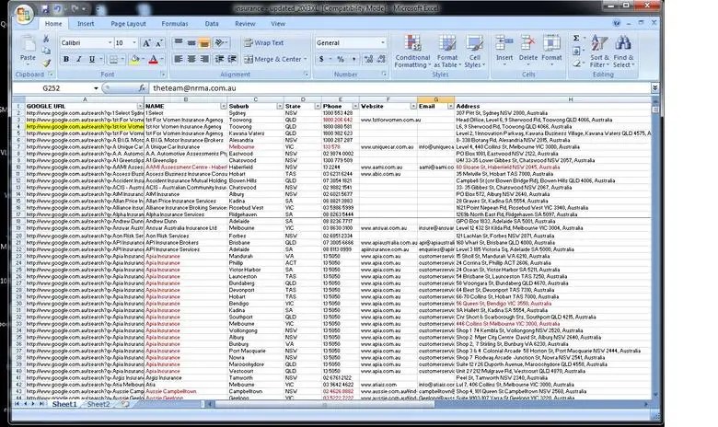Toggle top align for cell text
Viewport: 718px width, 427px height.
point(179,42)
